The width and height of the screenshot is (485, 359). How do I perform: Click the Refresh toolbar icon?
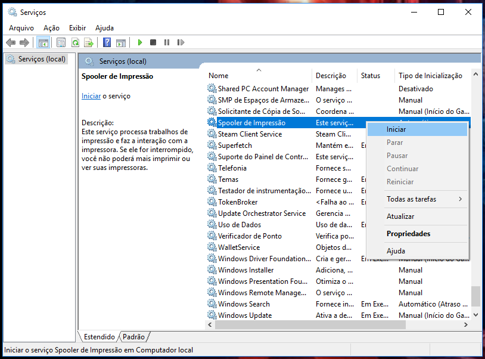(75, 42)
